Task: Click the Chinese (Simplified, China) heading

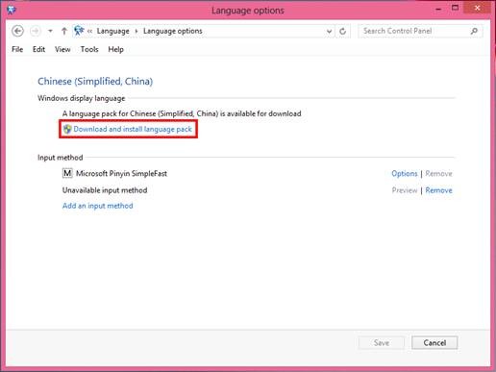Action: [x=95, y=82]
